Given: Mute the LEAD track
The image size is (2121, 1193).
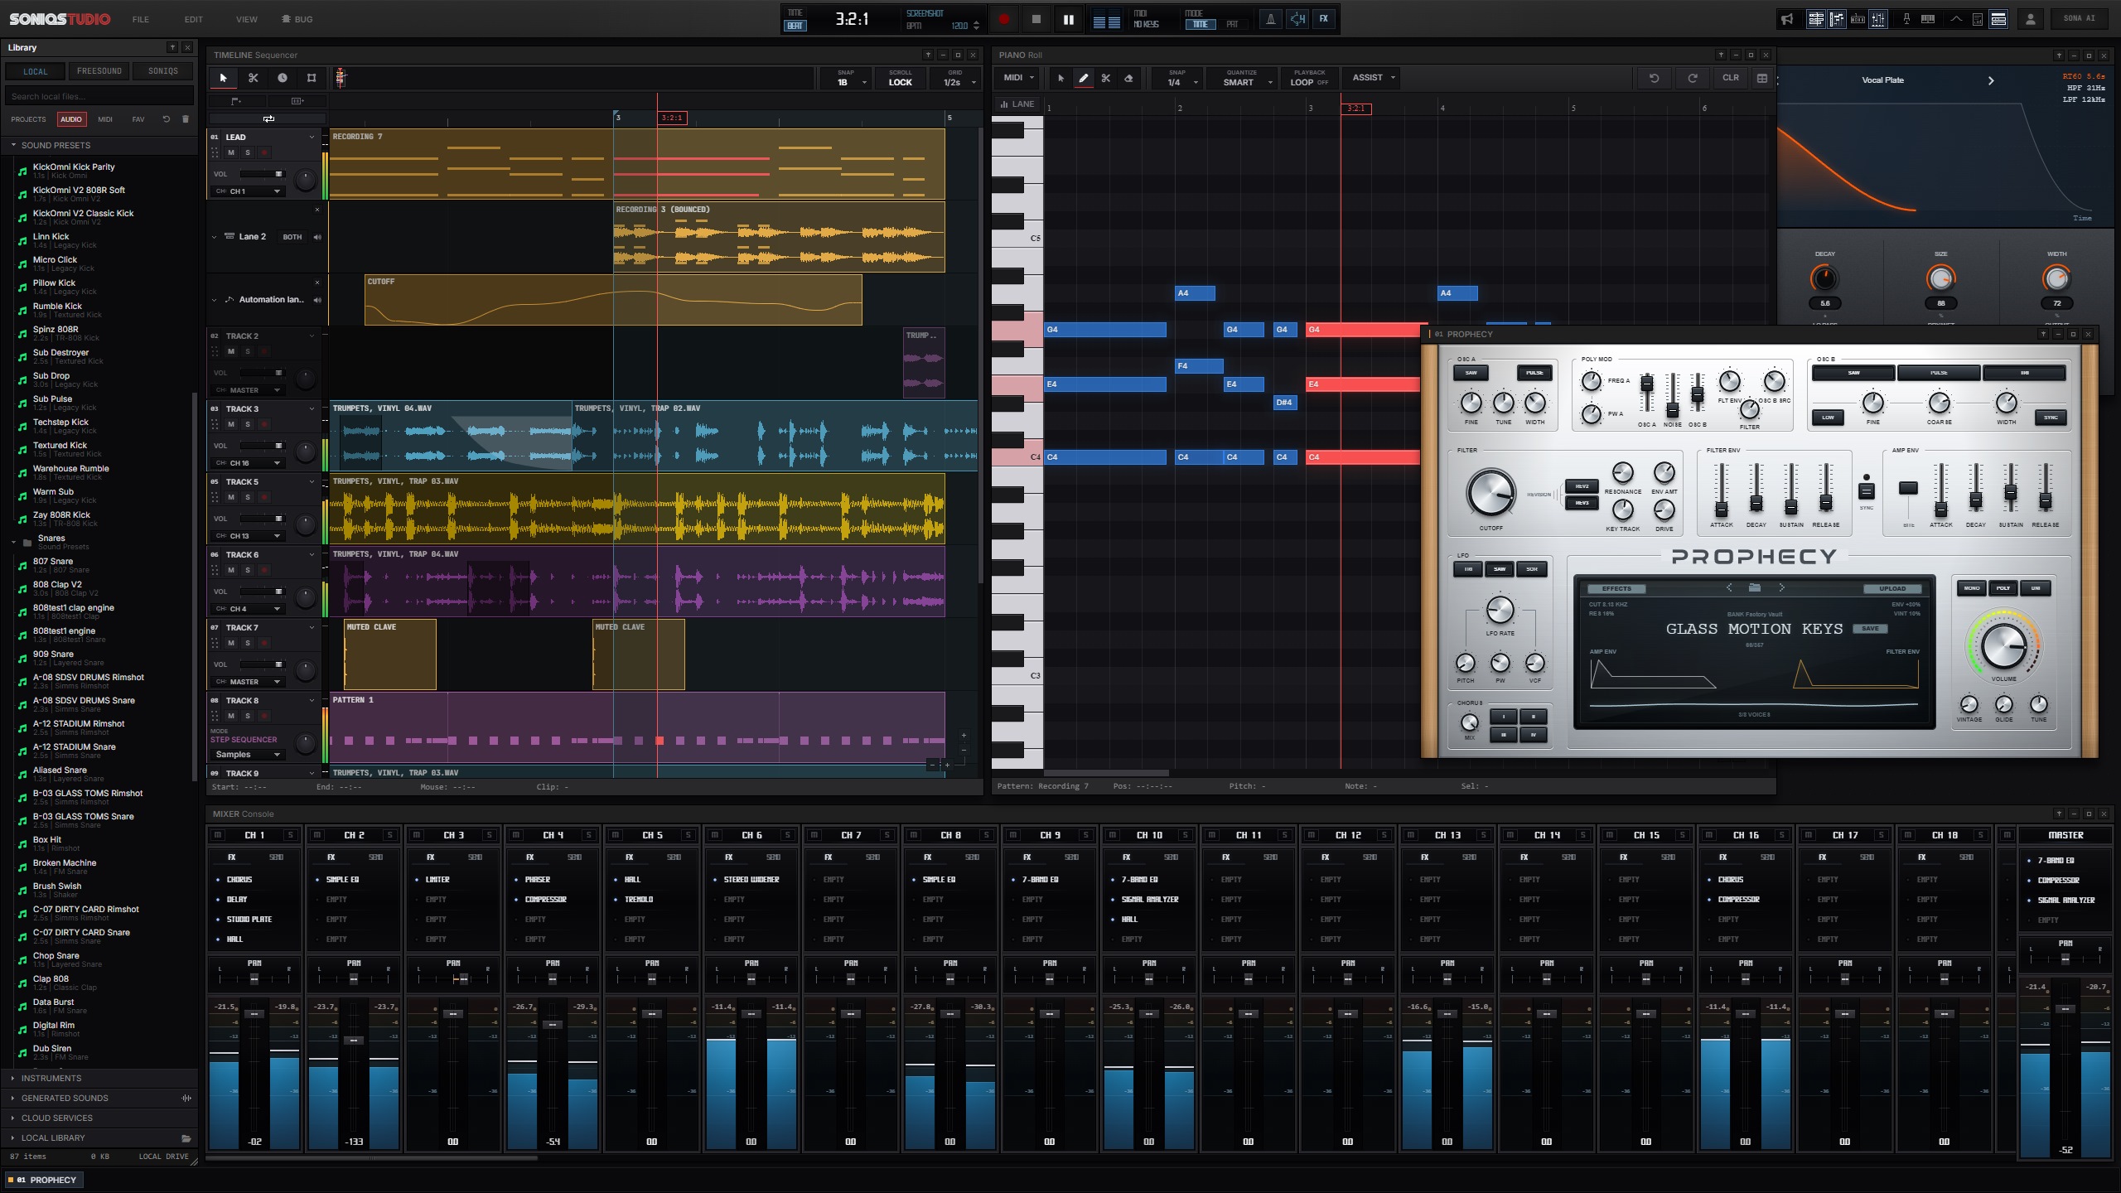Looking at the screenshot, I should tap(231, 152).
